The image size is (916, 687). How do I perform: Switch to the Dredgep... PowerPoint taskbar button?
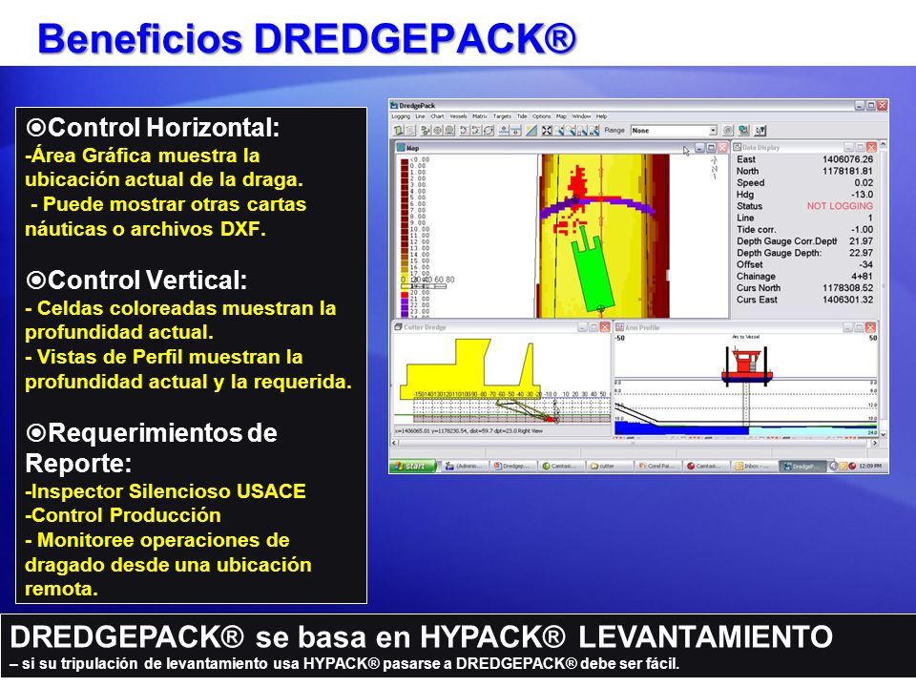pyautogui.click(x=514, y=466)
